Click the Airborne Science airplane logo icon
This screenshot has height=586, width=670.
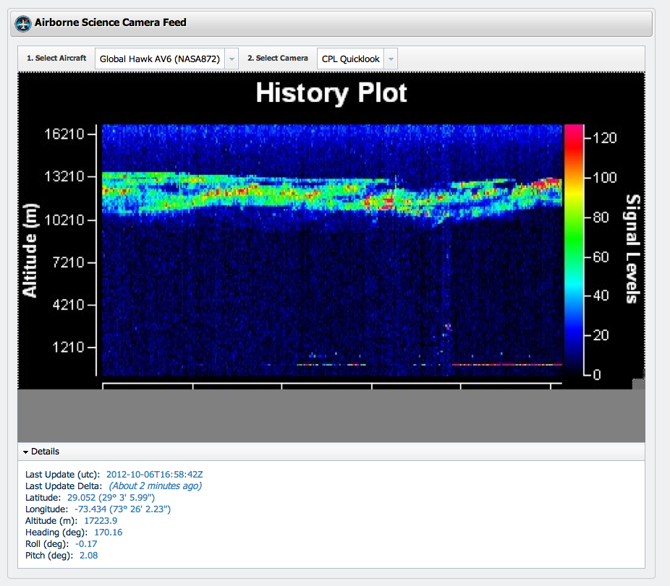pyautogui.click(x=23, y=23)
